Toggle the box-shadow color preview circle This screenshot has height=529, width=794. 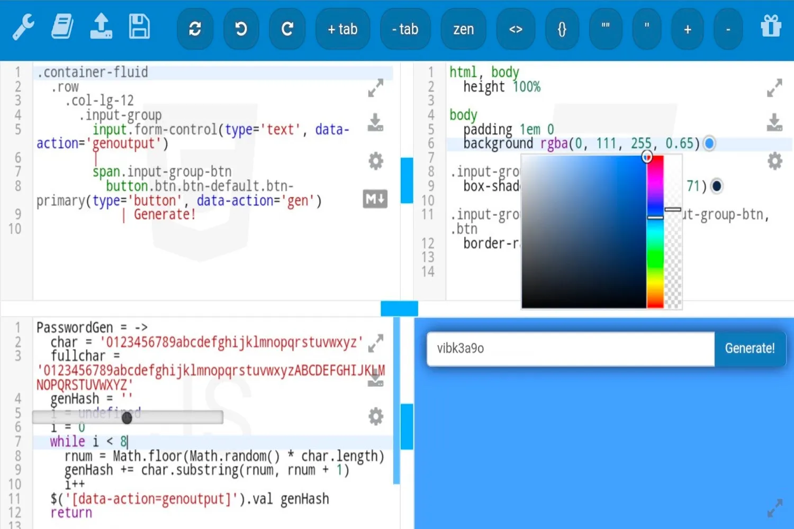(716, 186)
